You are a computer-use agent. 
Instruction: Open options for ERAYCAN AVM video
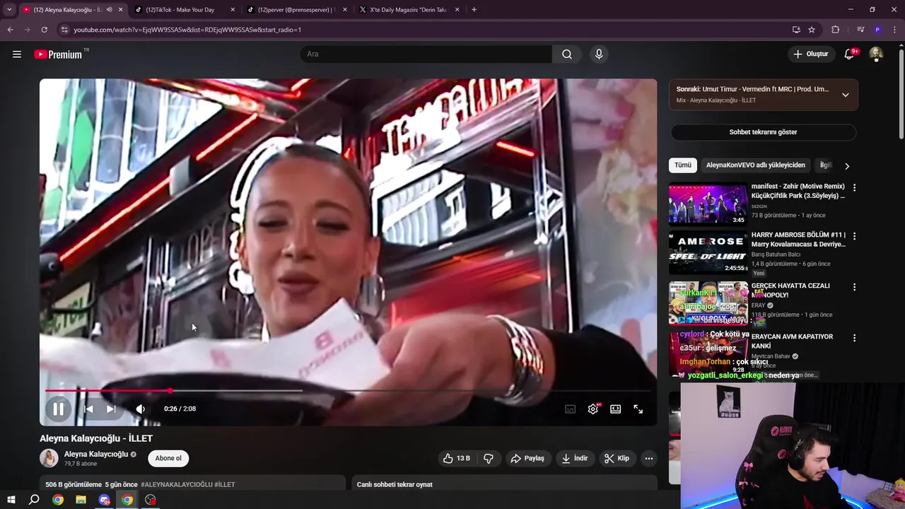point(854,338)
